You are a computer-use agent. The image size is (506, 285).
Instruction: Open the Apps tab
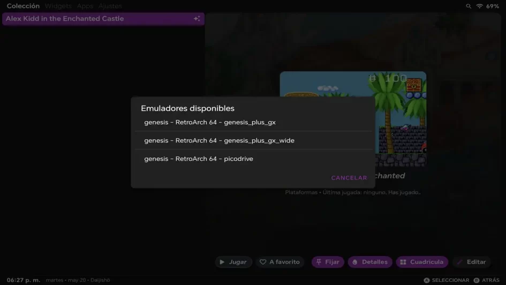85,6
